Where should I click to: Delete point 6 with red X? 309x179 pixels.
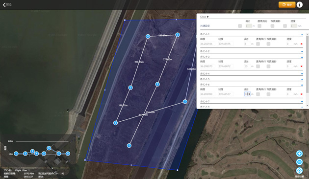point(301,94)
